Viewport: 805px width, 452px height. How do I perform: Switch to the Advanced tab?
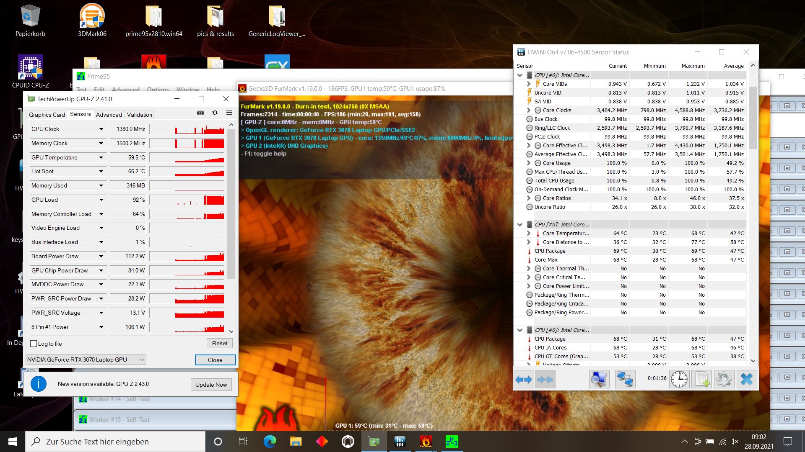109,115
